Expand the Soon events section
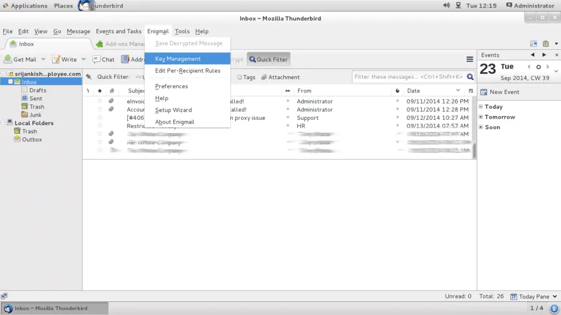This screenshot has height=315, width=561. coord(481,127)
